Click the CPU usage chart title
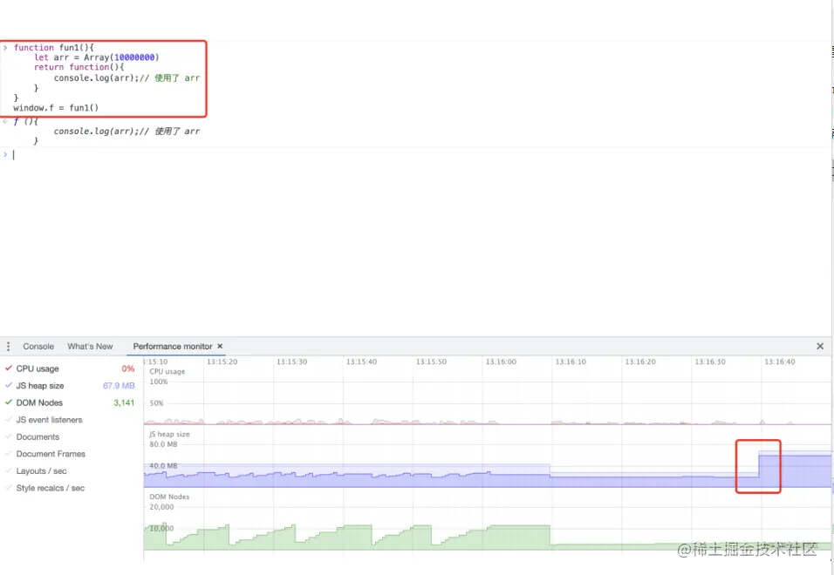This screenshot has height=575, width=834. (x=167, y=371)
